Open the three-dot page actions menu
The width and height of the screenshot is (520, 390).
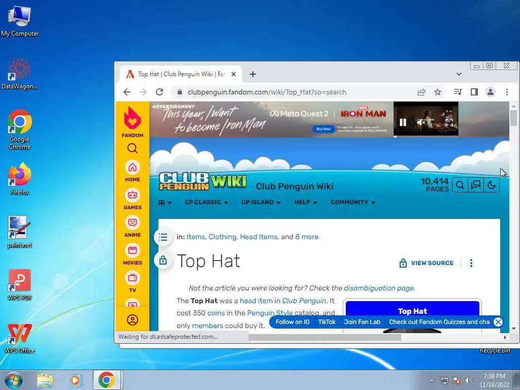tap(471, 263)
